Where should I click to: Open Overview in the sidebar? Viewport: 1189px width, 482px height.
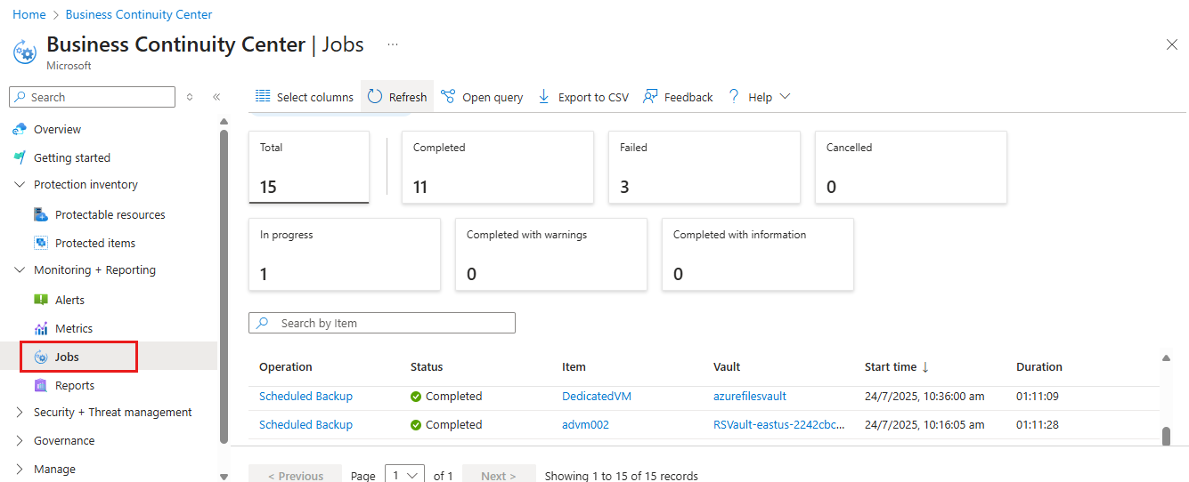pyautogui.click(x=57, y=130)
